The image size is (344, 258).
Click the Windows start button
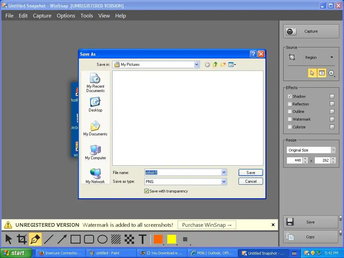pos(16,253)
